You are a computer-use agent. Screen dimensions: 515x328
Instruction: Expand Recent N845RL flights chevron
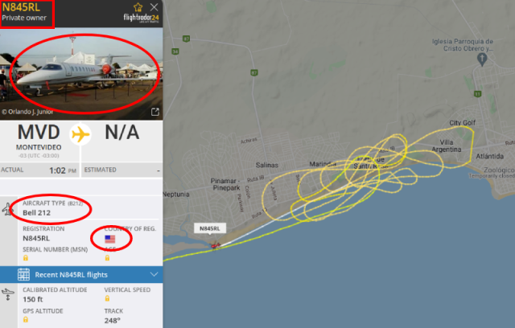[154, 274]
